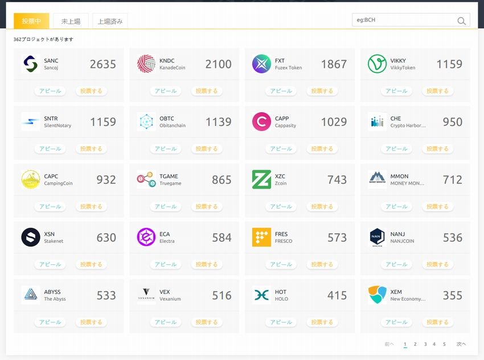Click the VIKKY VikkyToken logo
This screenshot has height=360, width=484.
(x=377, y=64)
